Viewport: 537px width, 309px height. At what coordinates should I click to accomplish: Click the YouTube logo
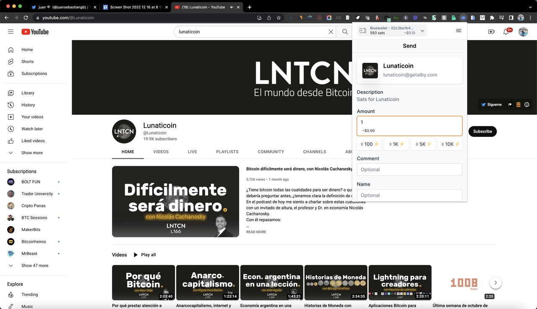[x=35, y=32]
